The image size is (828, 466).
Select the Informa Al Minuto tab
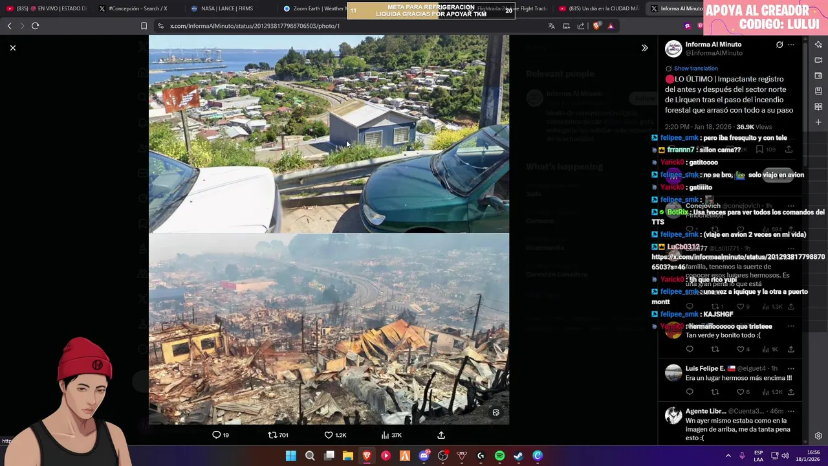[676, 8]
